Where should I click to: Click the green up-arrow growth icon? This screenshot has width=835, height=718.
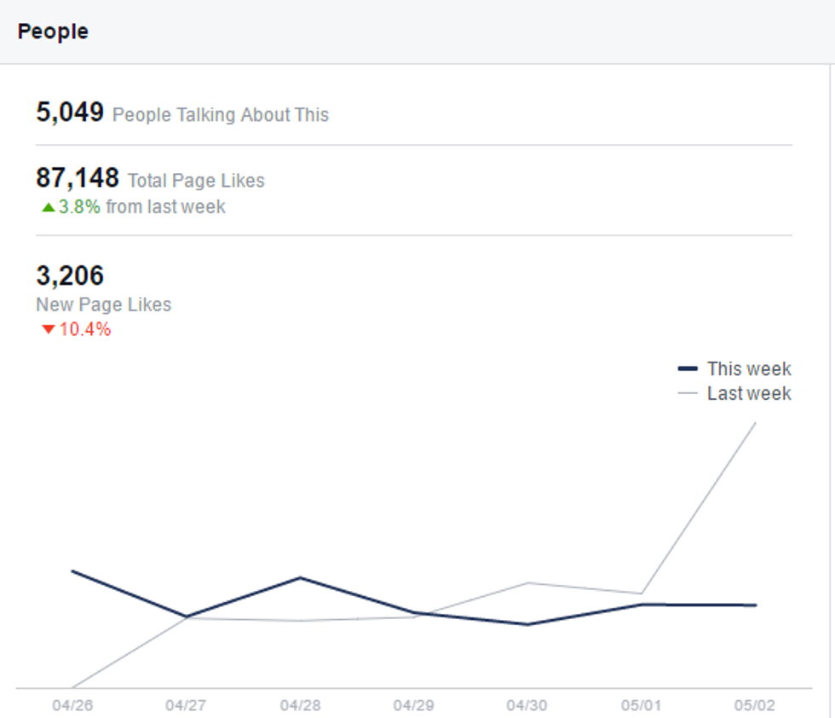(48, 207)
